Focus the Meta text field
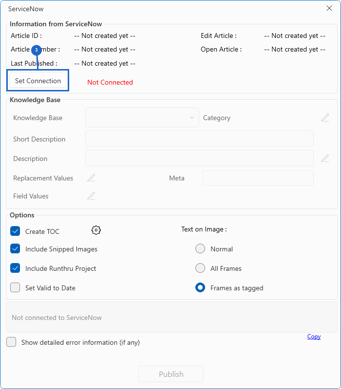The height and width of the screenshot is (389, 341). click(257, 178)
